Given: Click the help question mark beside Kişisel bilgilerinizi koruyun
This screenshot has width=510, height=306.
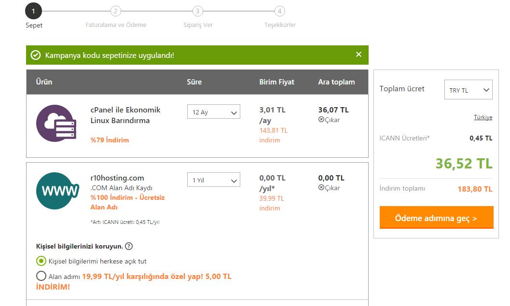Looking at the screenshot, I should 129,246.
